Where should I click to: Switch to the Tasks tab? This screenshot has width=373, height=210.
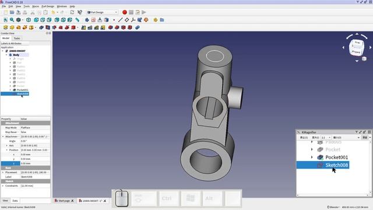[x=17, y=38]
